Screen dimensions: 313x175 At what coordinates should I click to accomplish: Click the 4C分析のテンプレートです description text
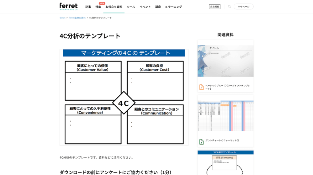(x=97, y=158)
